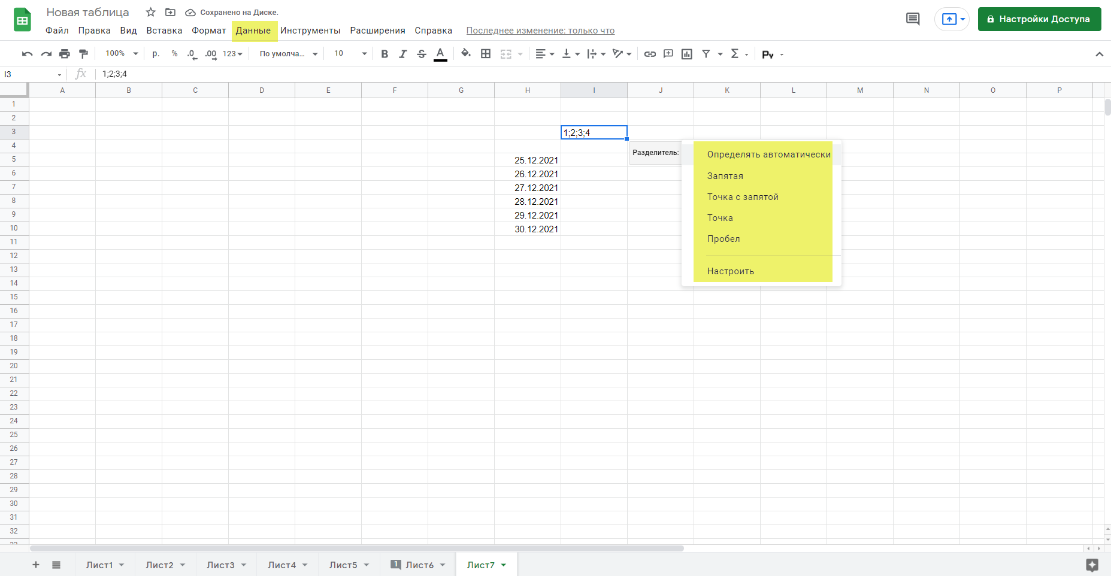Open Файл menu
The height and width of the screenshot is (576, 1111).
click(57, 31)
